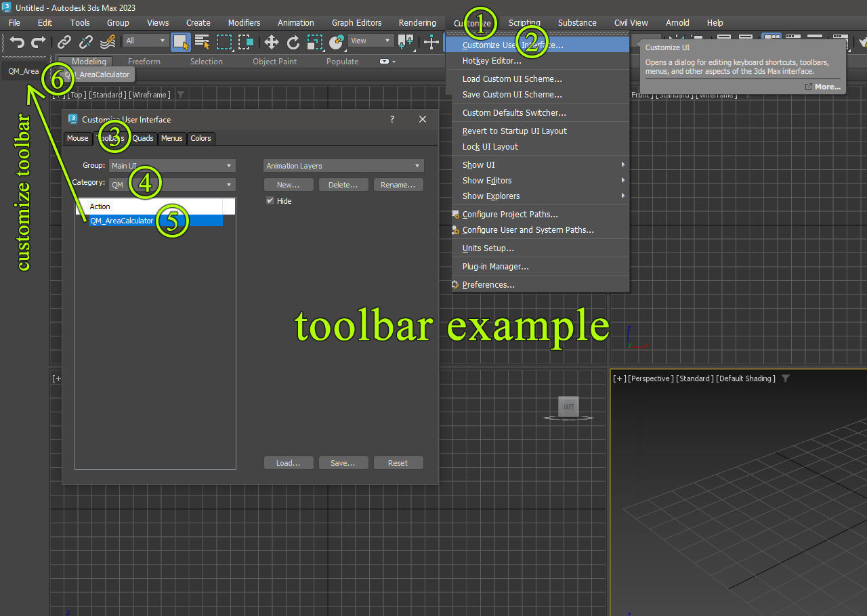Click the More link in the tooltip
867x616 pixels.
[x=823, y=87]
